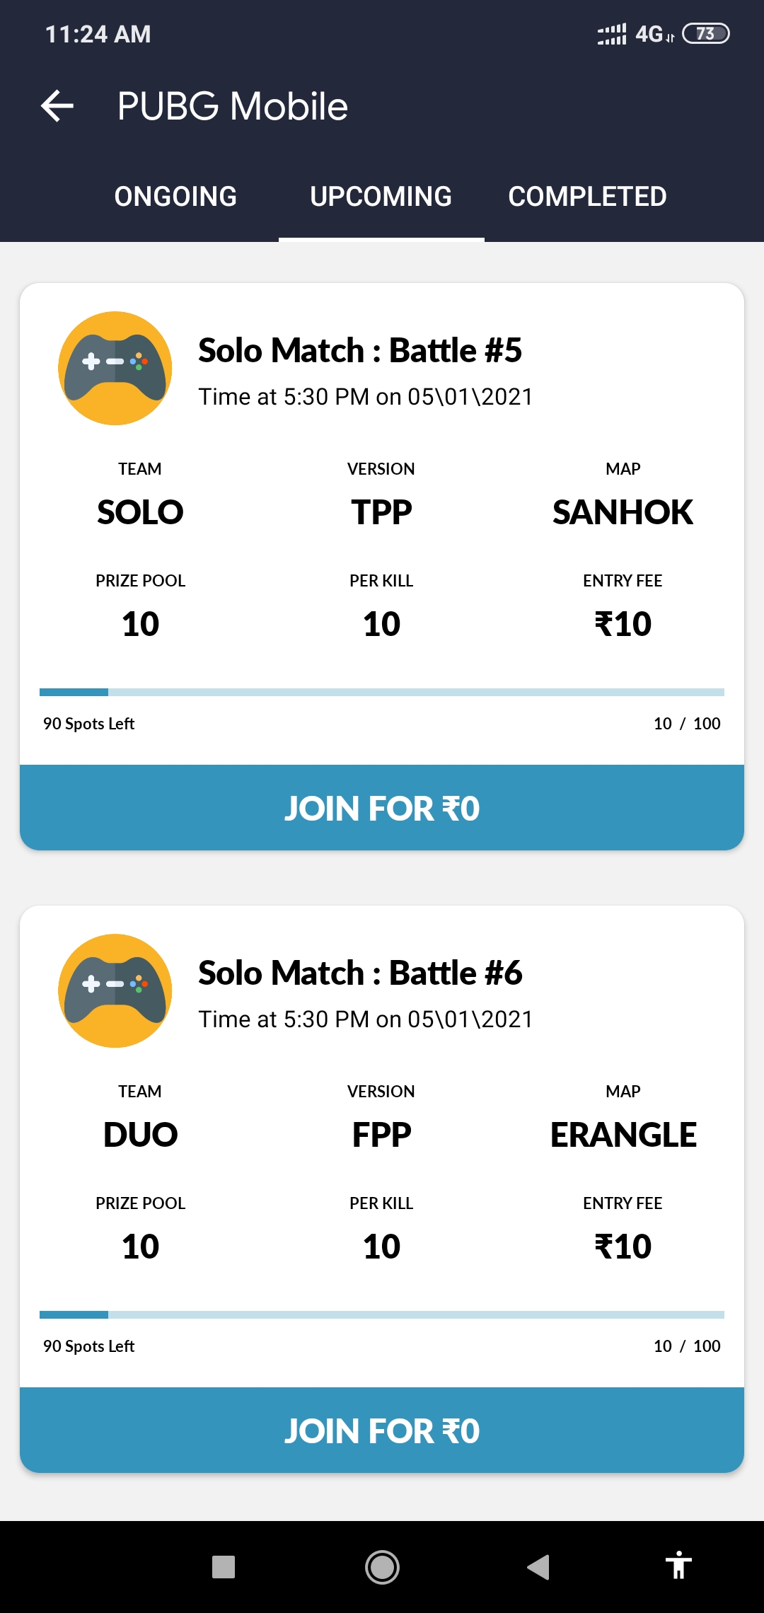Tap the back arrow icon

click(x=57, y=106)
